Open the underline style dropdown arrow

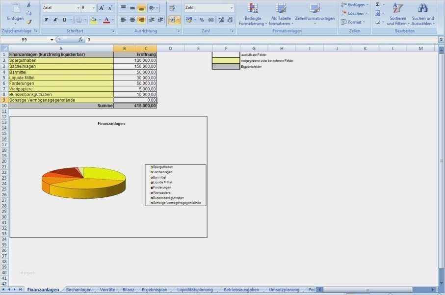(x=71, y=20)
